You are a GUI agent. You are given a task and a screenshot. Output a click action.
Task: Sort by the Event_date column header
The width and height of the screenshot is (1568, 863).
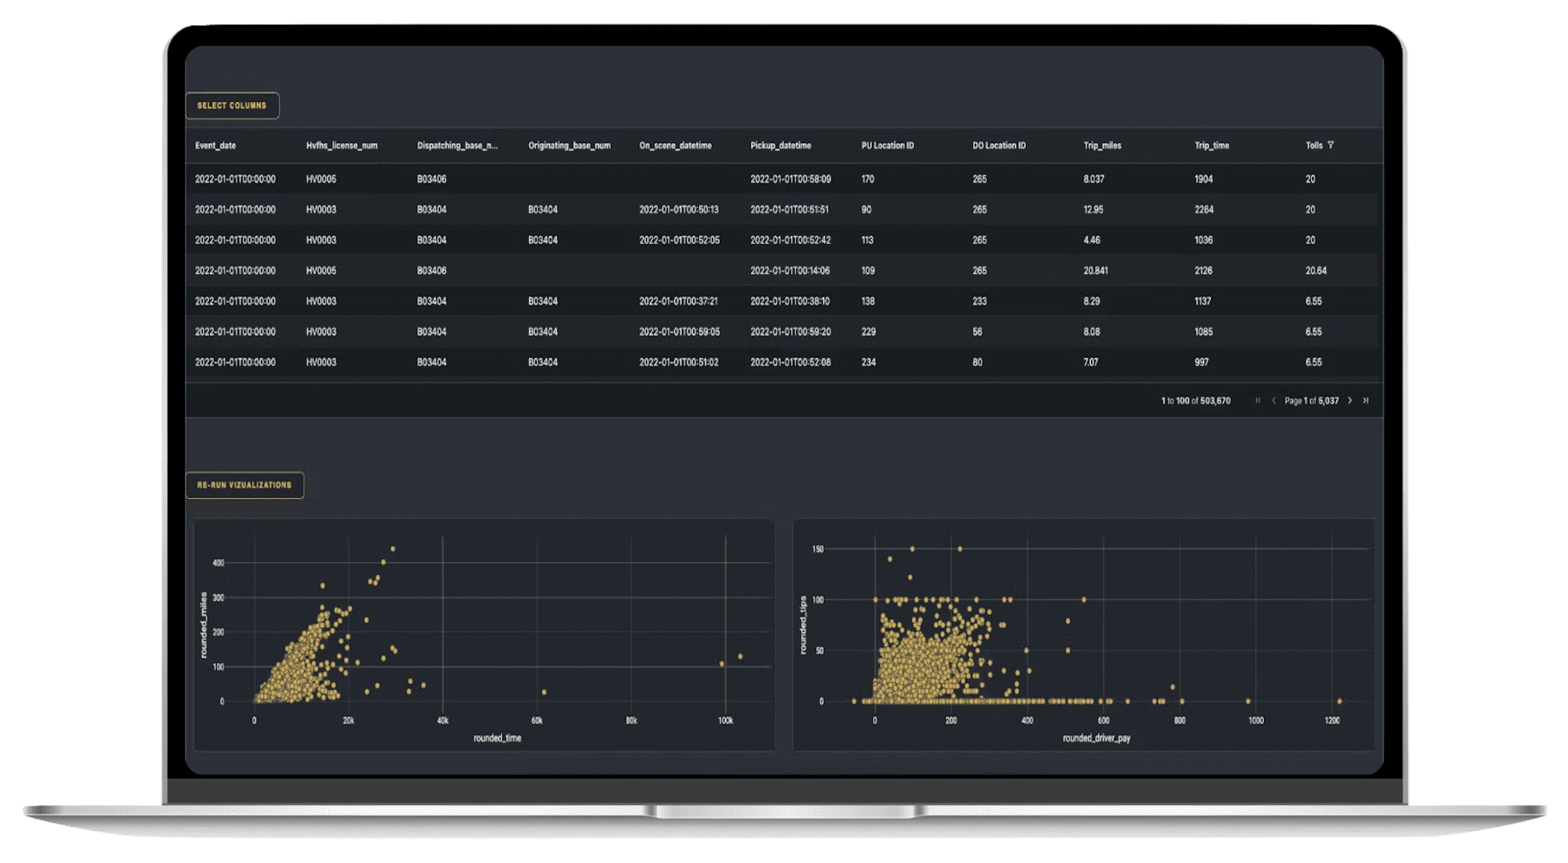click(x=215, y=145)
